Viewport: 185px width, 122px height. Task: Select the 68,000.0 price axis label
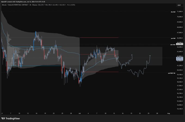pyautogui.click(x=180, y=27)
